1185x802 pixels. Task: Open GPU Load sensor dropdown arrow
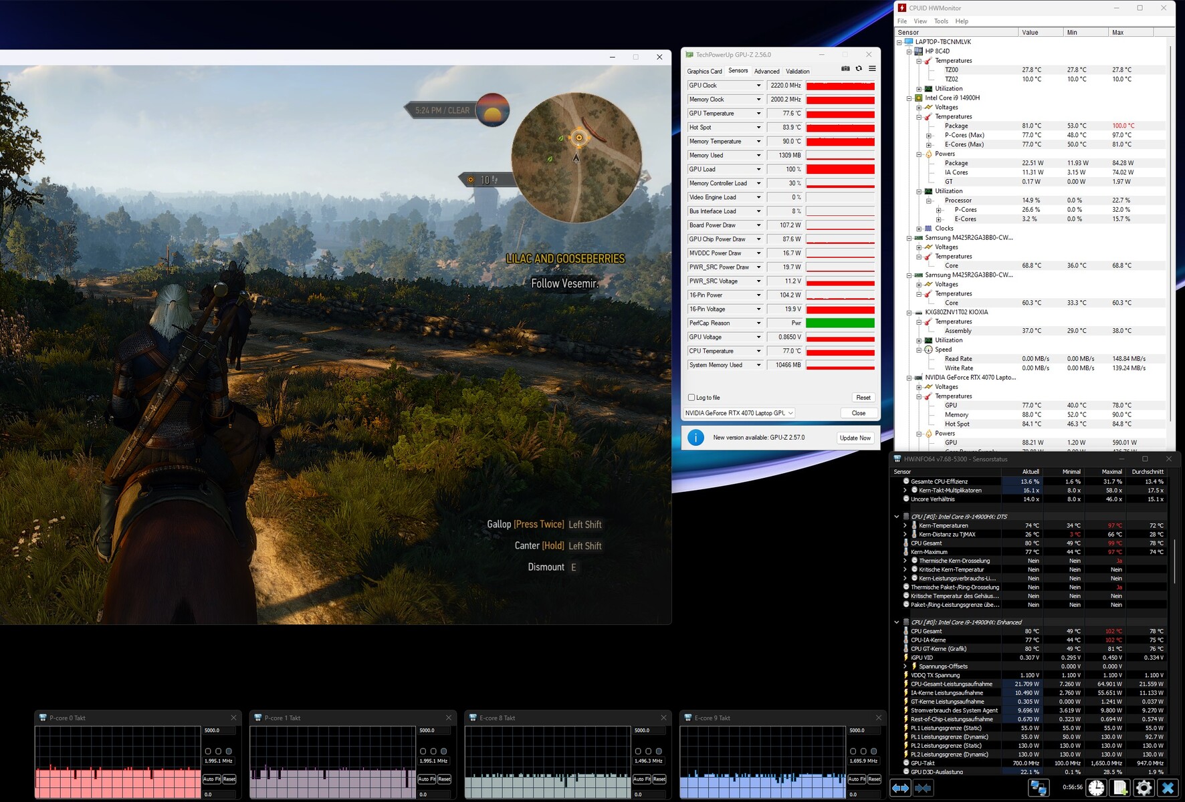coord(758,170)
